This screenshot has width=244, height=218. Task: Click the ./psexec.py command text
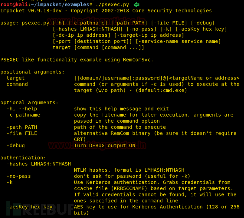[x=112, y=5]
